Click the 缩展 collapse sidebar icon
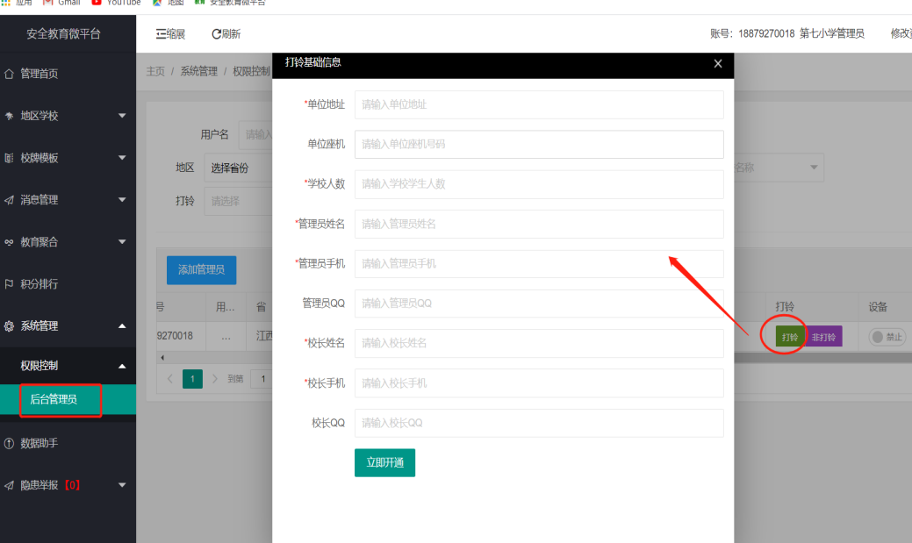912x543 pixels. click(x=162, y=33)
